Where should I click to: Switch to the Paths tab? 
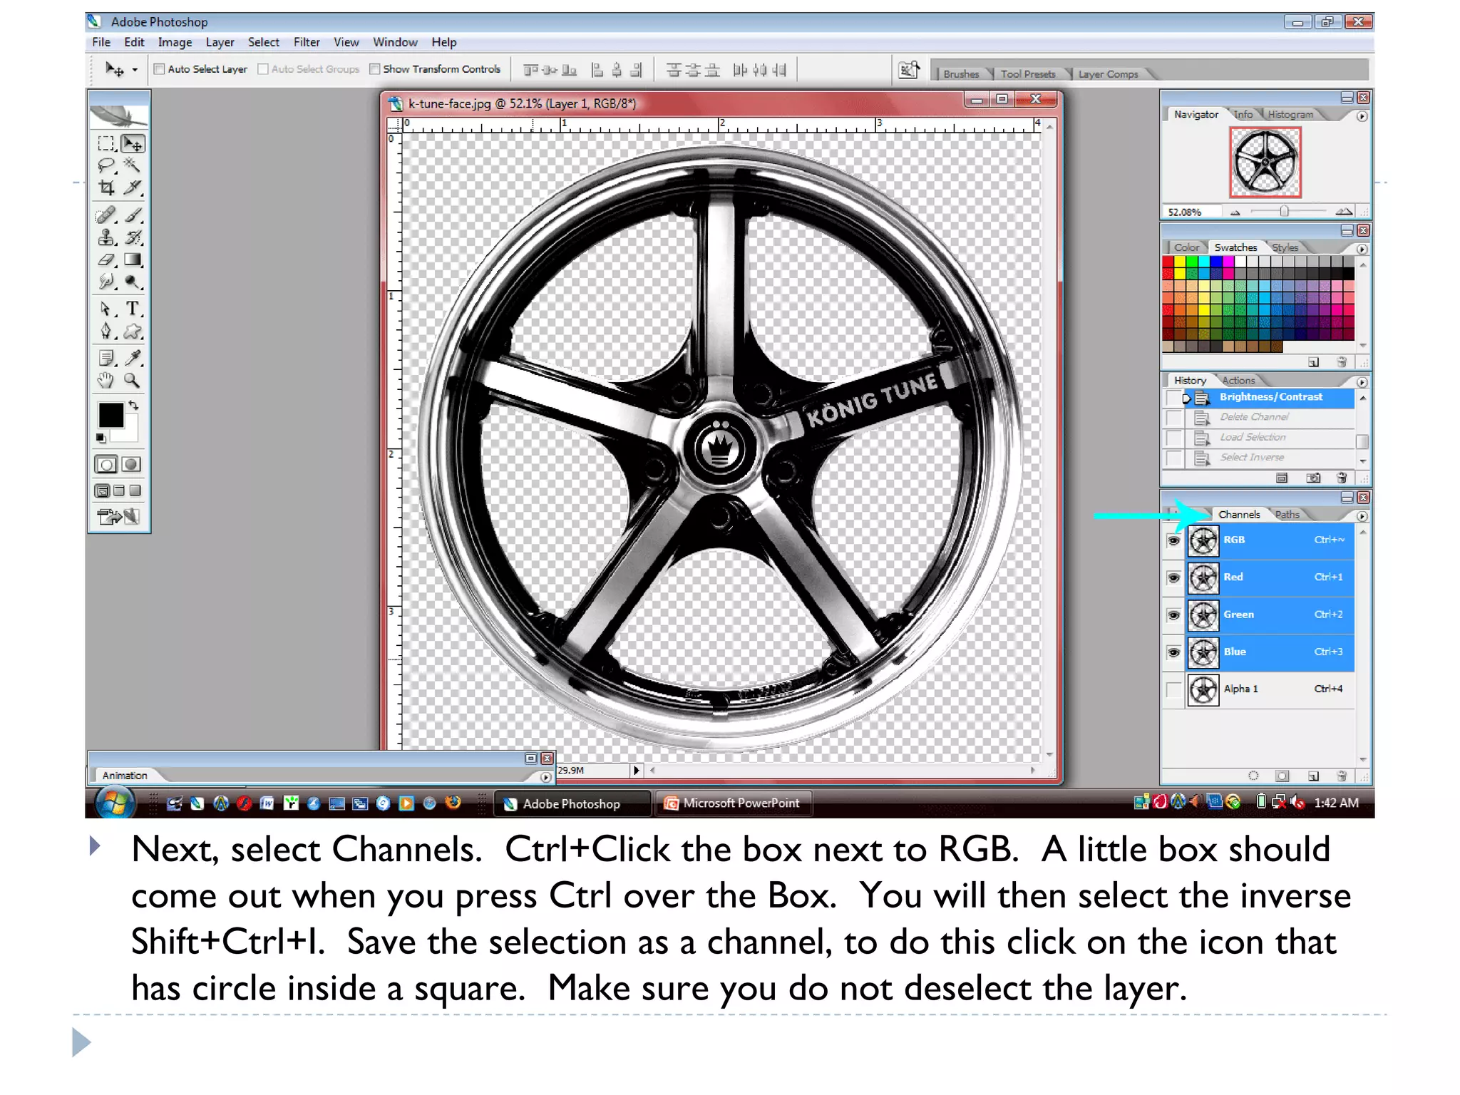[x=1287, y=515]
